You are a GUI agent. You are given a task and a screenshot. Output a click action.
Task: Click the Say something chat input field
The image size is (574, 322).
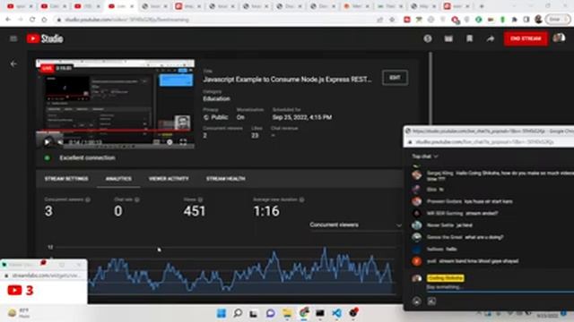point(500,287)
